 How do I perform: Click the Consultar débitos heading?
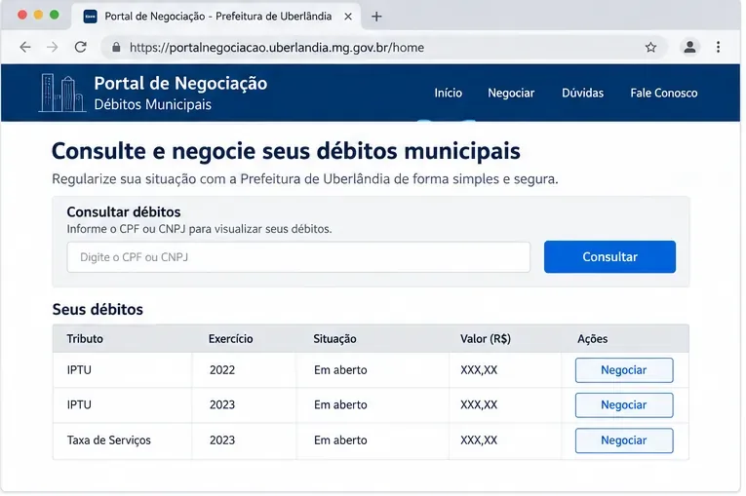(x=124, y=212)
